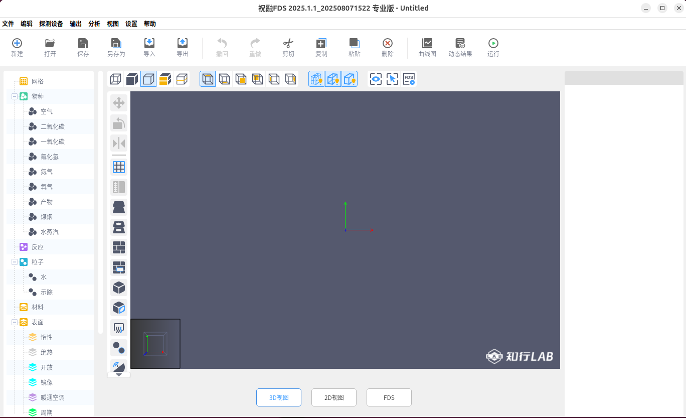The height and width of the screenshot is (418, 686).
Task: Select 网格 in the tree
Action: coord(38,81)
